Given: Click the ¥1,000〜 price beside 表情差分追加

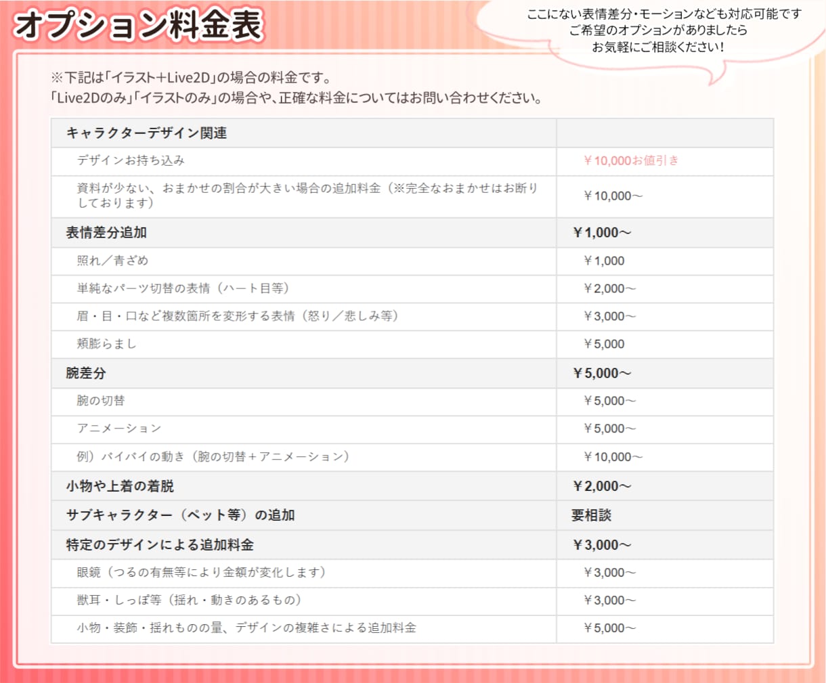Looking at the screenshot, I should tap(601, 233).
